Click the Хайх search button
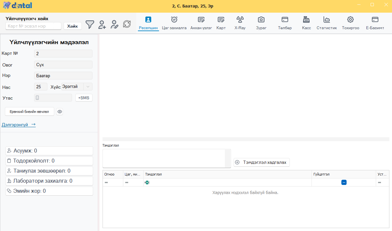The width and height of the screenshot is (392, 231). [x=72, y=26]
